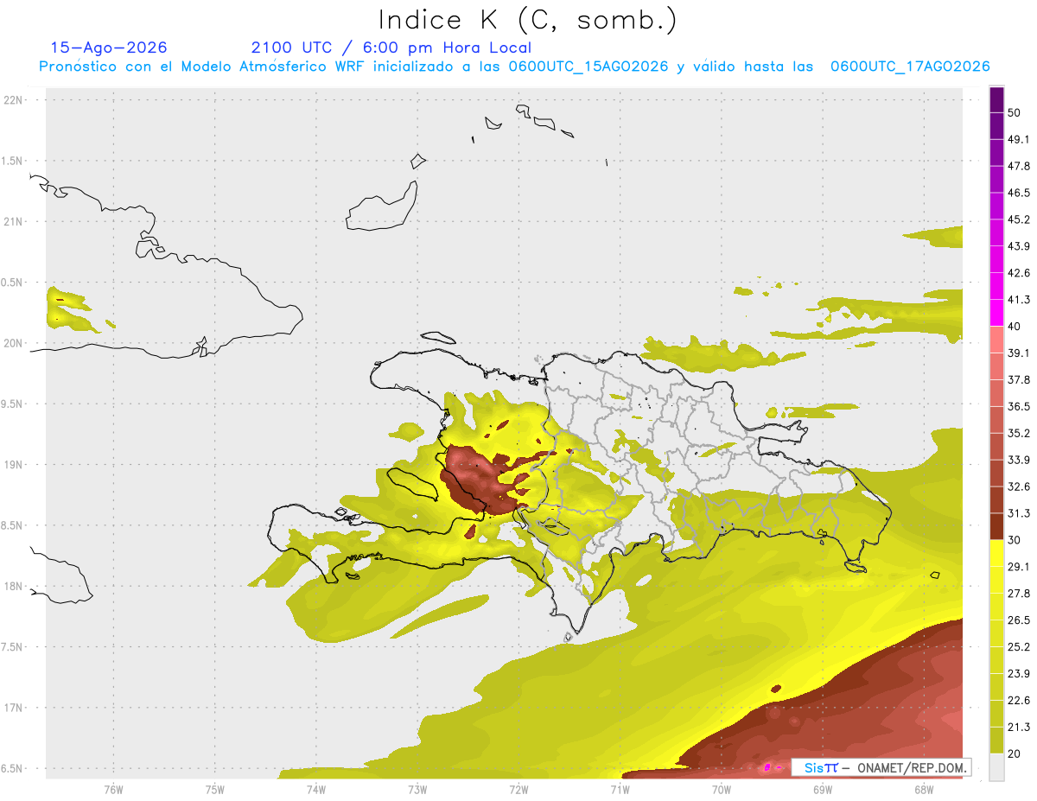Image resolution: width=1037 pixels, height=801 pixels.
Task: Click the '72W' longitude label
Action: click(x=518, y=790)
